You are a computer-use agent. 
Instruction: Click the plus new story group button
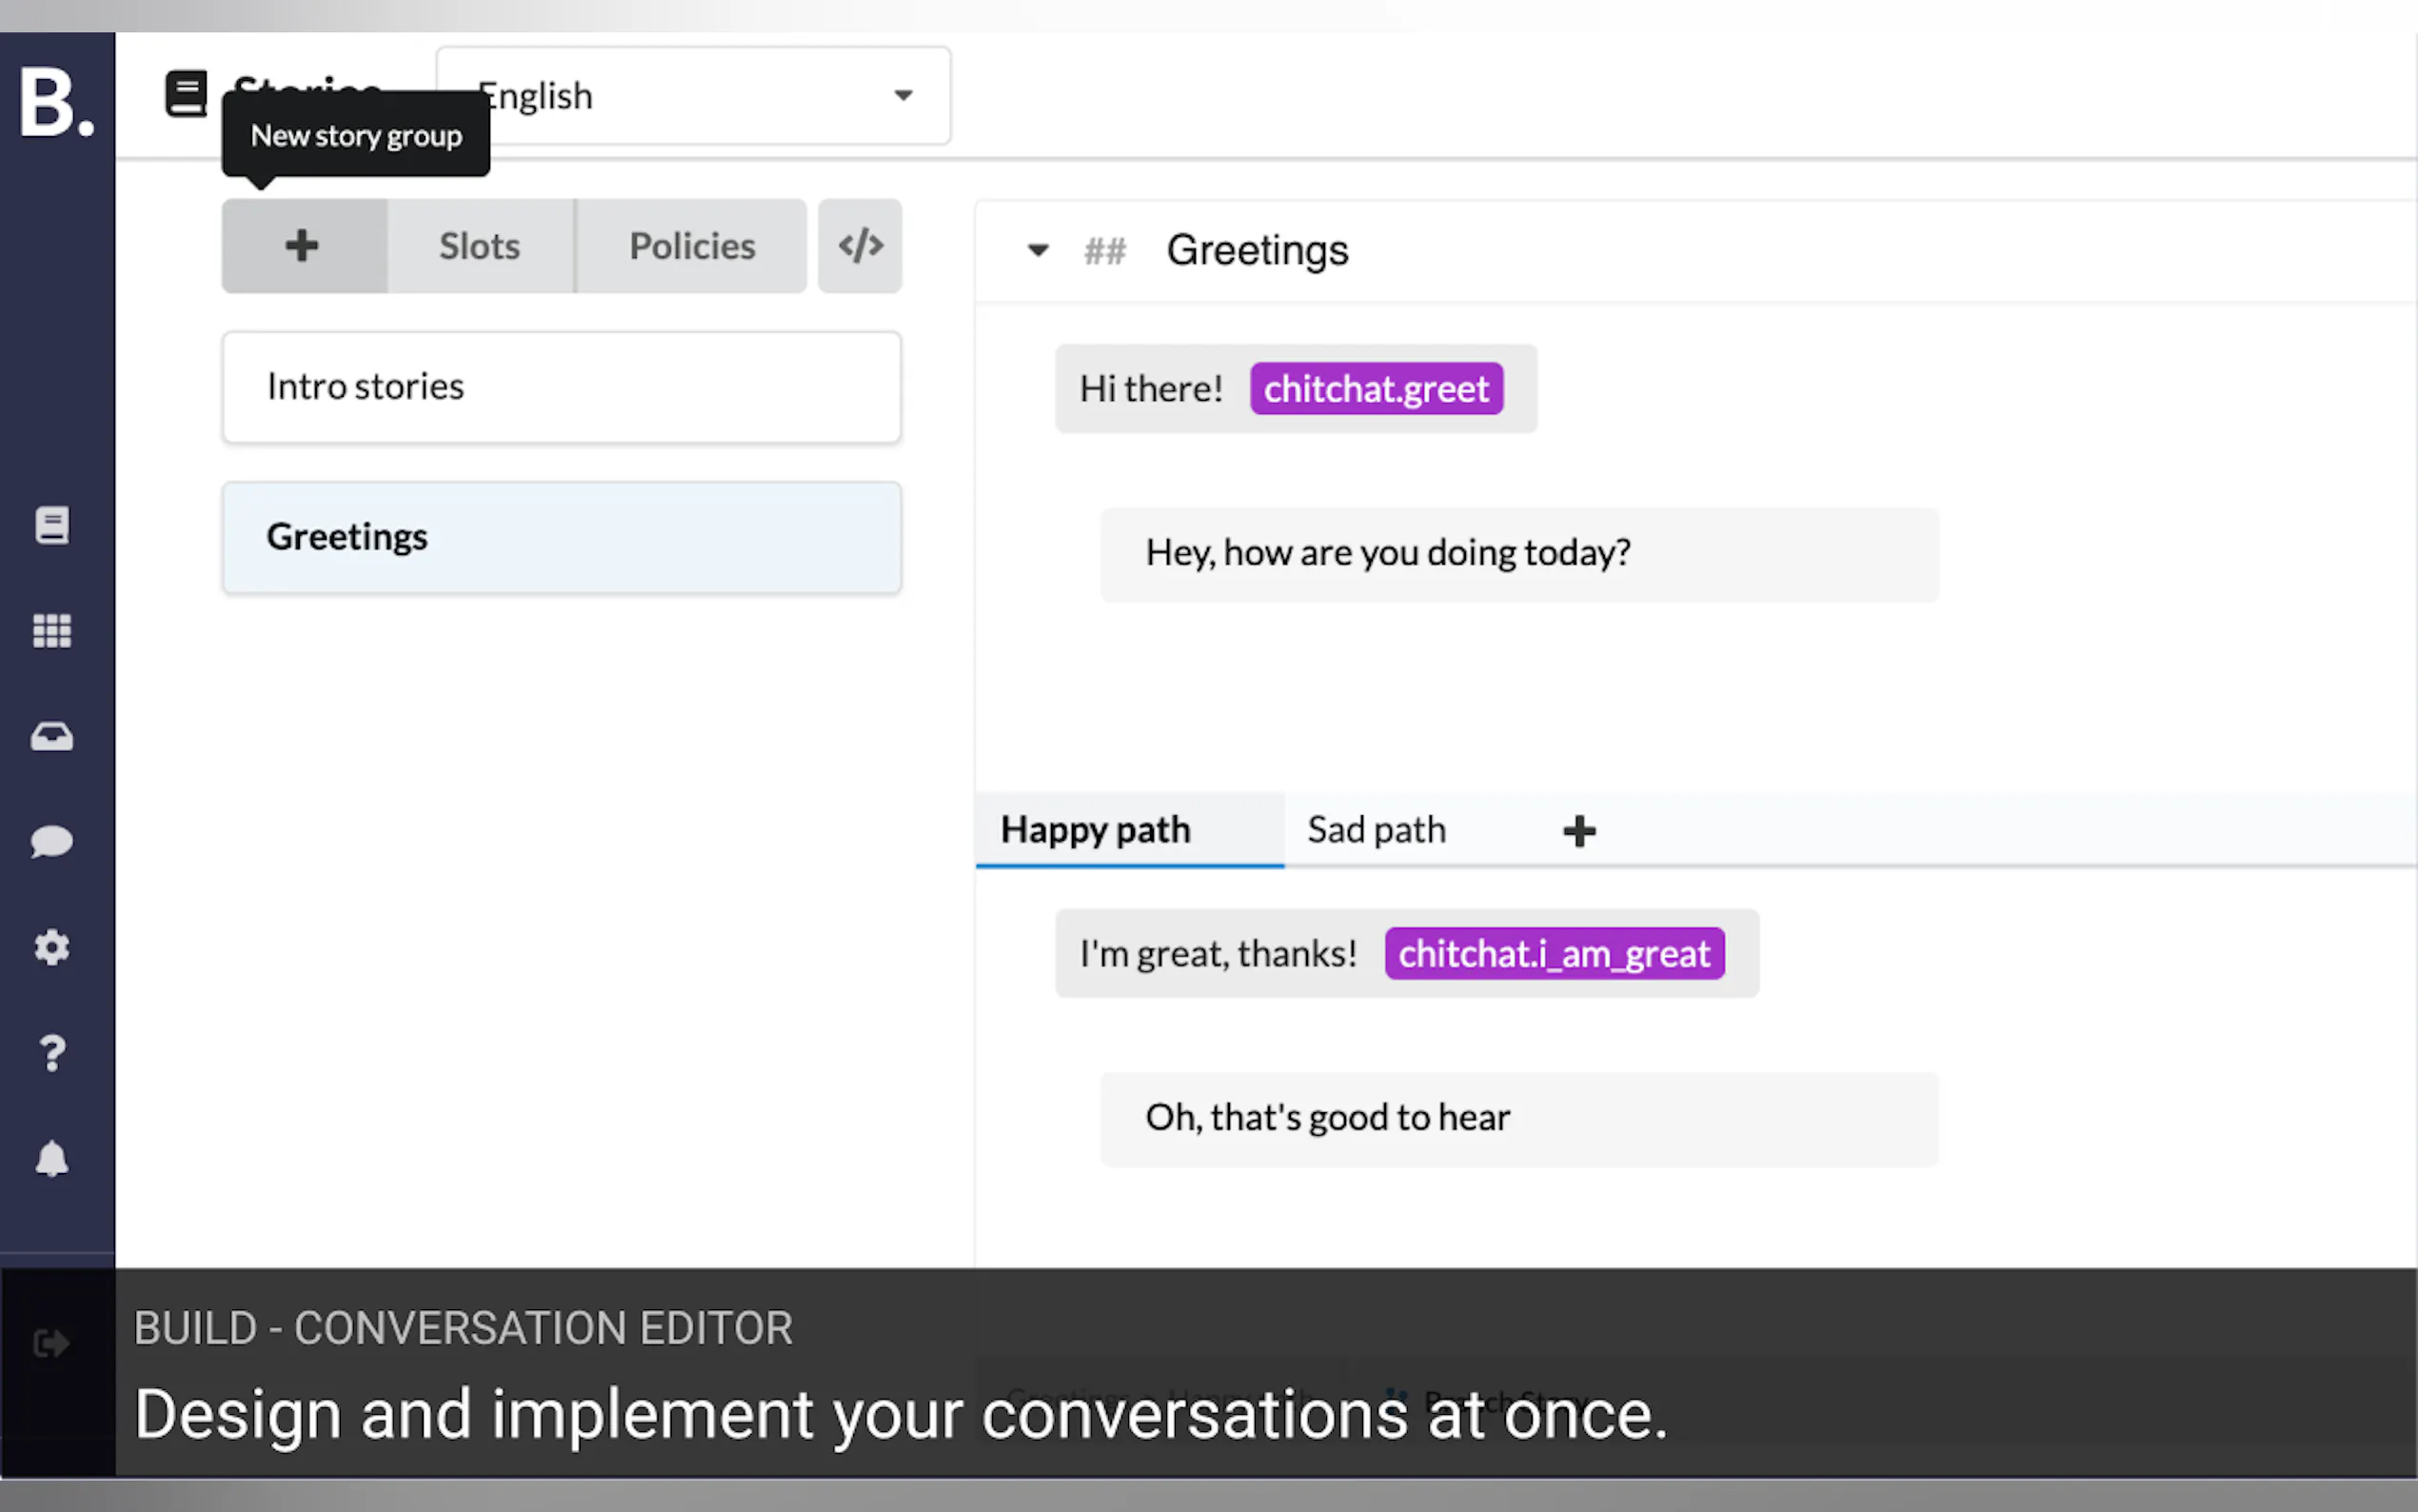tap(303, 246)
